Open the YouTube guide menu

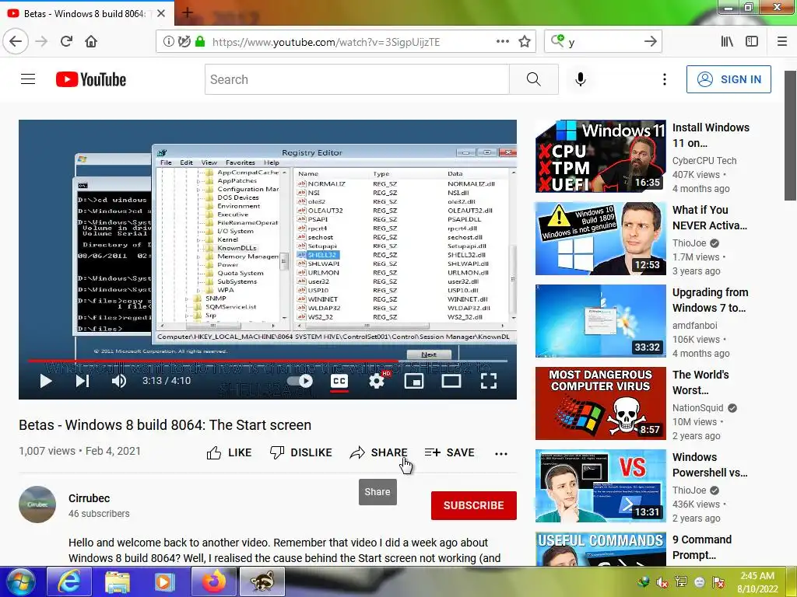(28, 79)
